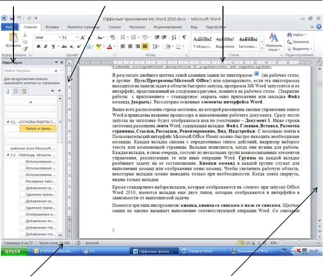Switch to the Рецензирование tab
Screen dimensions: 323x277
(x=168, y=27)
